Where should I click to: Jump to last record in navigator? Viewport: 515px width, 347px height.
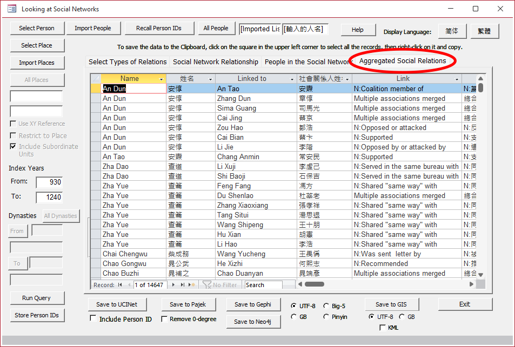(183, 285)
